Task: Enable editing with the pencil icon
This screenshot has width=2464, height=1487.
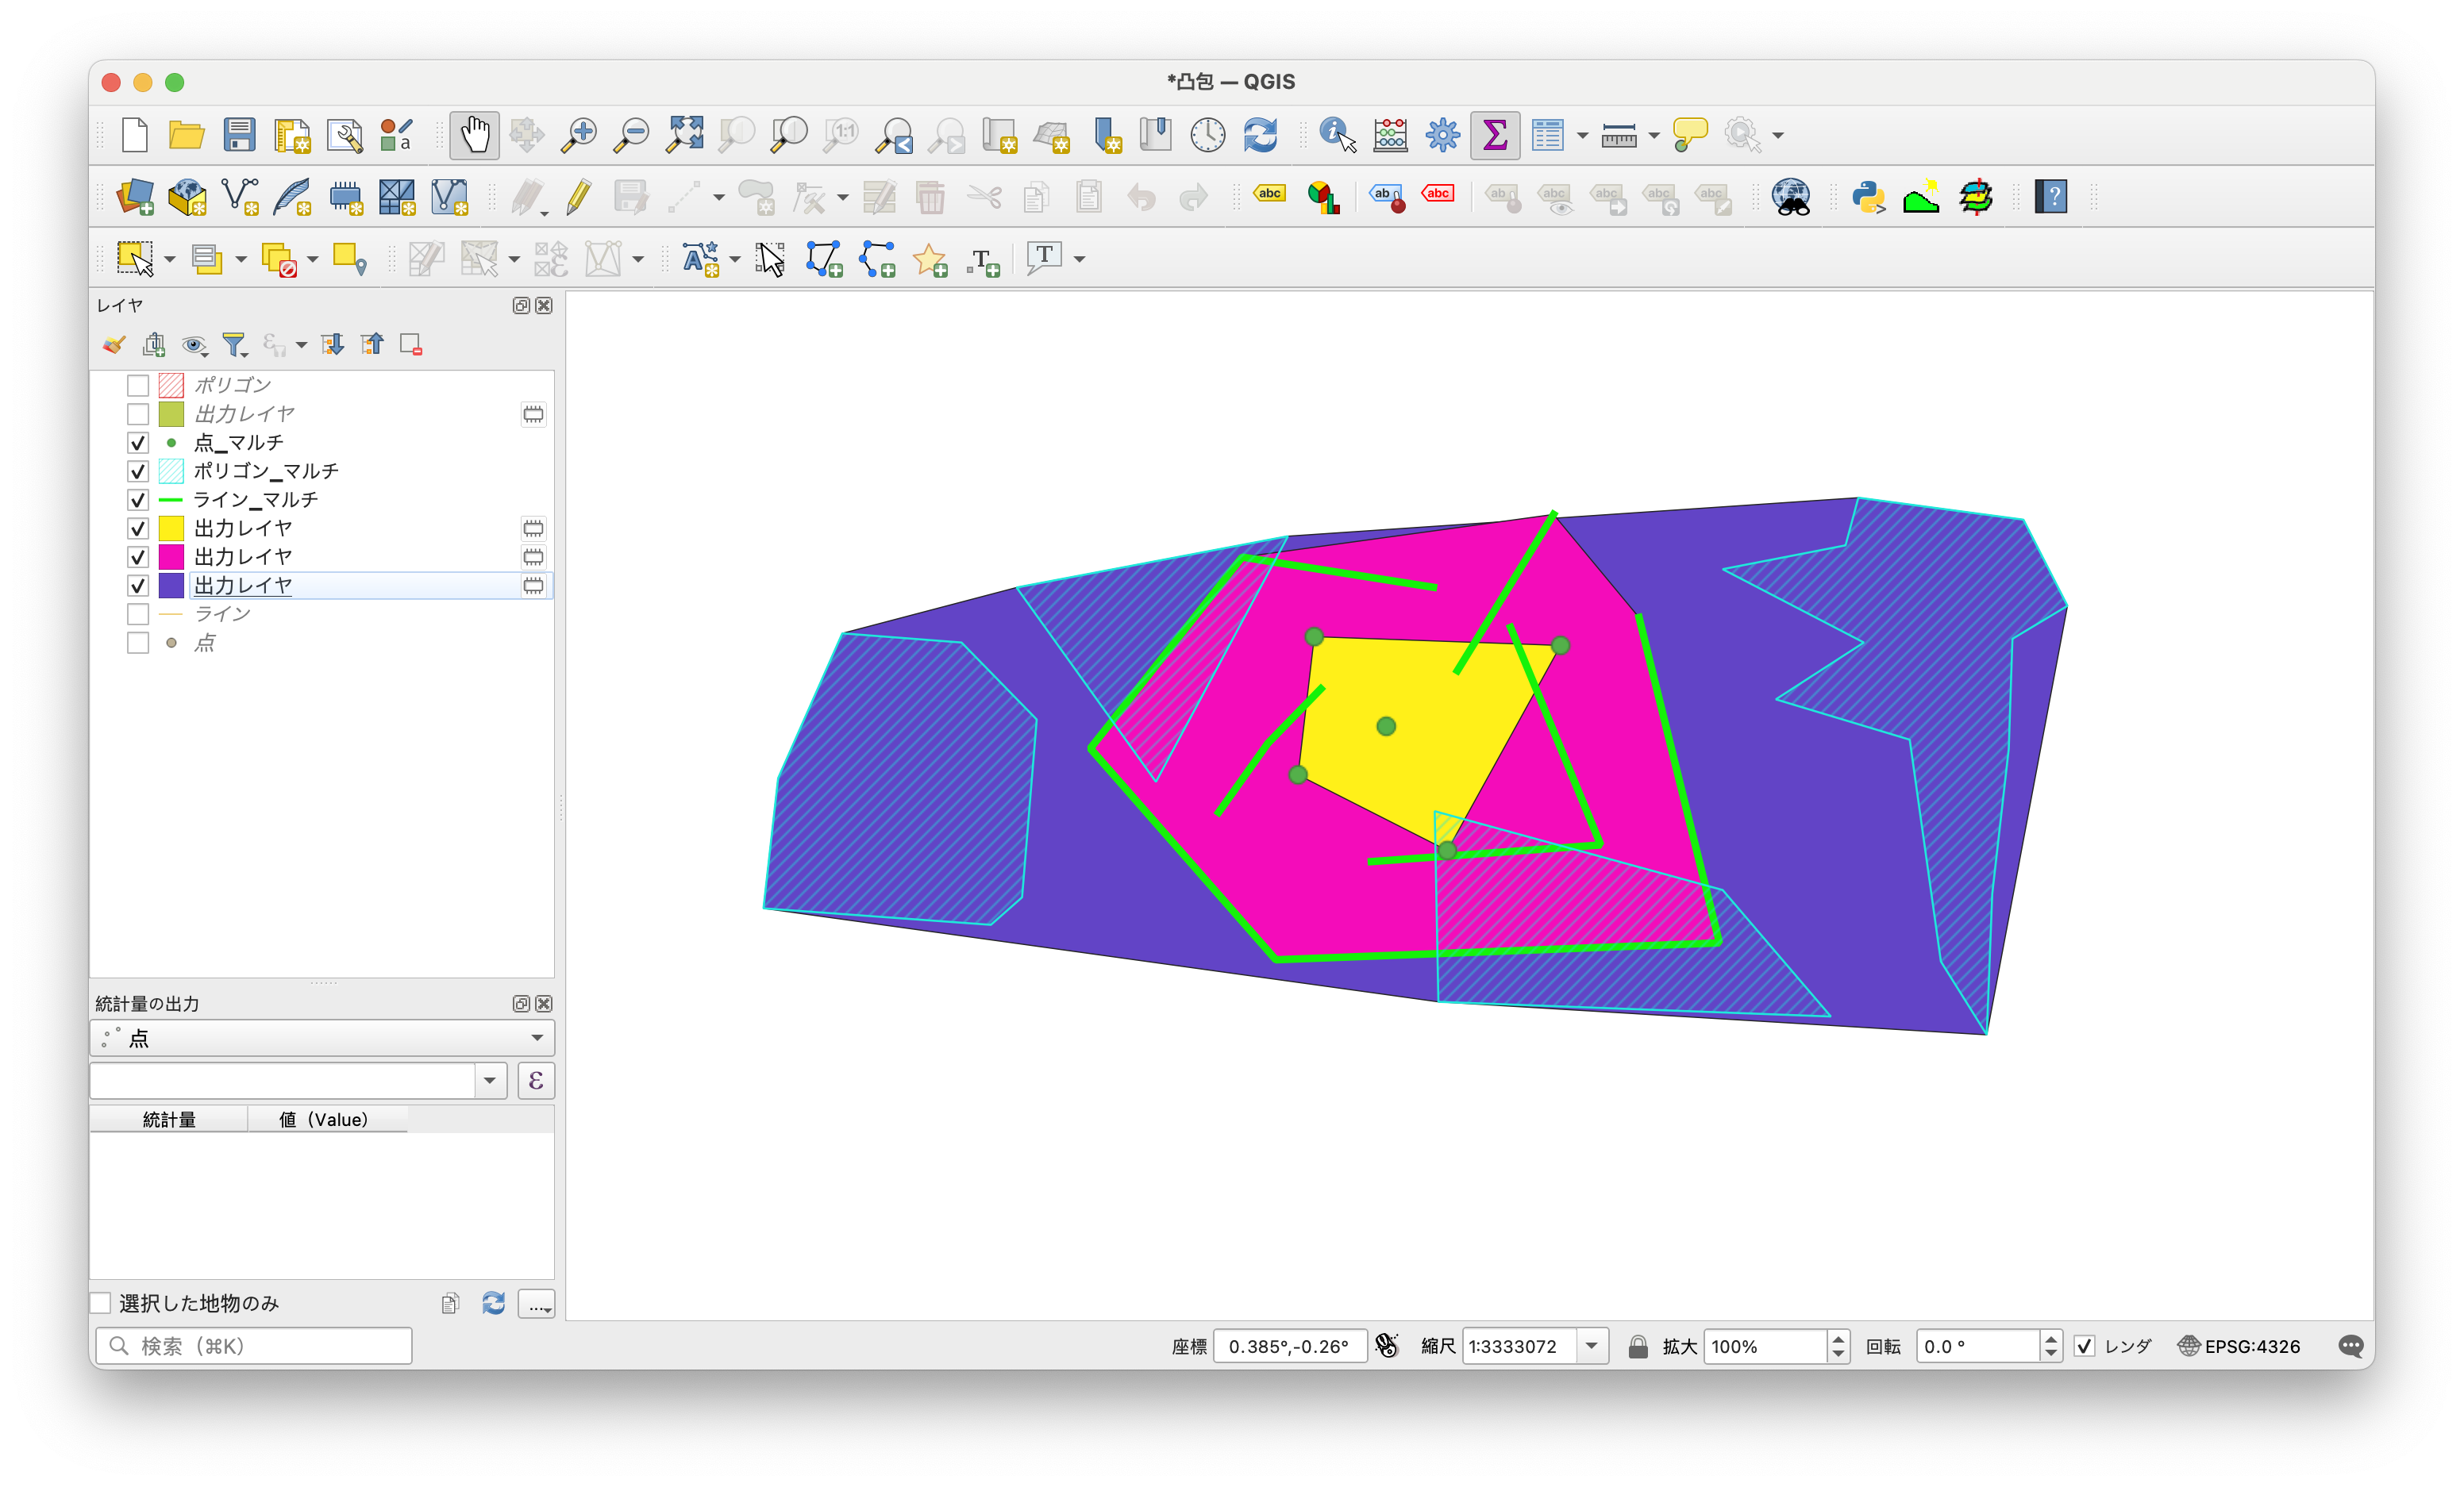Action: click(x=578, y=197)
